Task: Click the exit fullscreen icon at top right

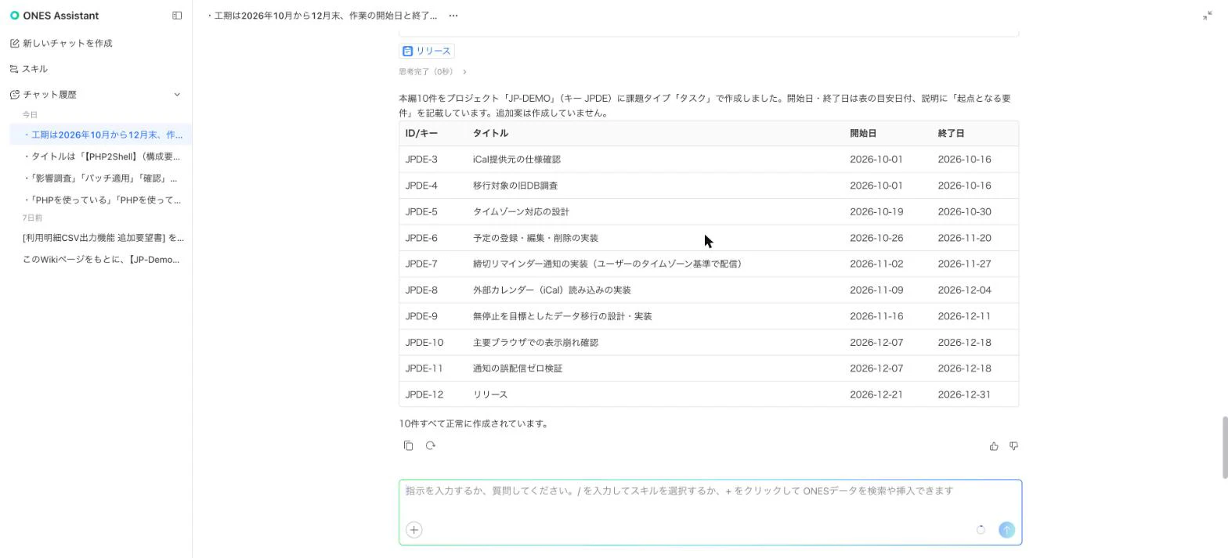Action: [x=1207, y=16]
